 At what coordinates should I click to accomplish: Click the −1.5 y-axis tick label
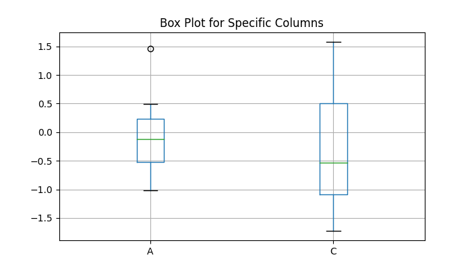(x=43, y=218)
